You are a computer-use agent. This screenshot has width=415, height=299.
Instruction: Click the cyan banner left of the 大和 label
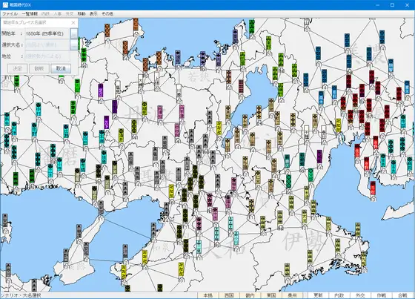click(199, 246)
